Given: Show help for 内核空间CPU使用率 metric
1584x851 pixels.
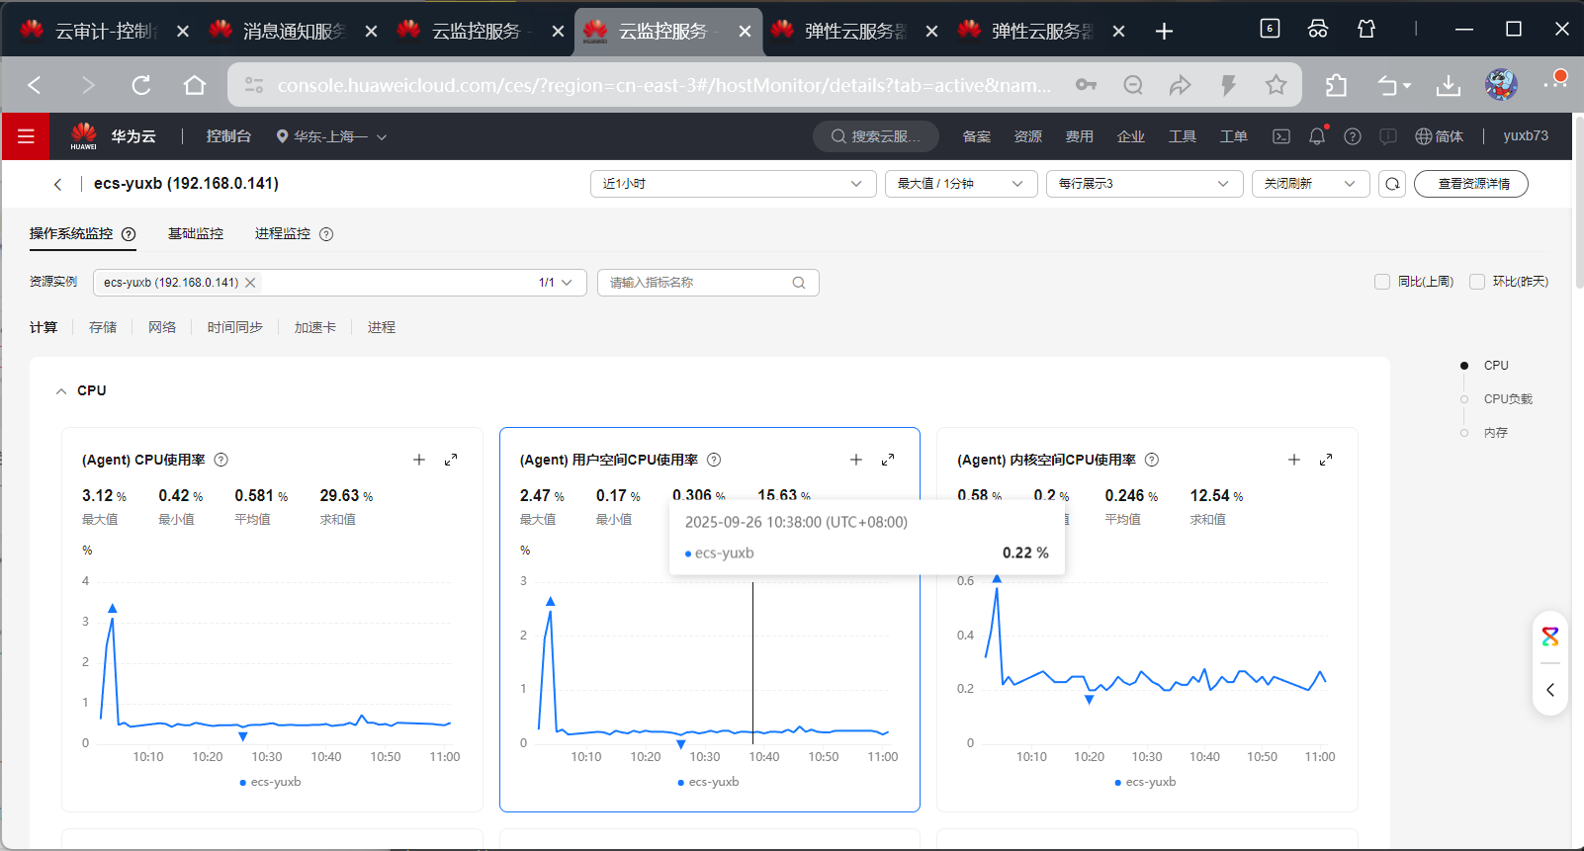Looking at the screenshot, I should [1152, 460].
